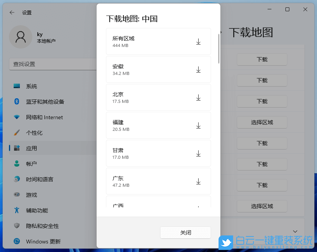Download the 福建 province map
Screen dimensions: 317x252
click(x=198, y=125)
